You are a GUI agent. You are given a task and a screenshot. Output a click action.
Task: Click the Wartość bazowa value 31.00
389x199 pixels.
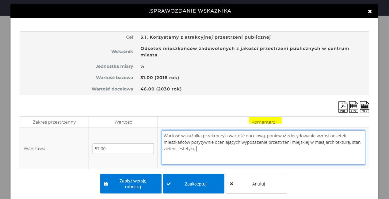(x=160, y=78)
